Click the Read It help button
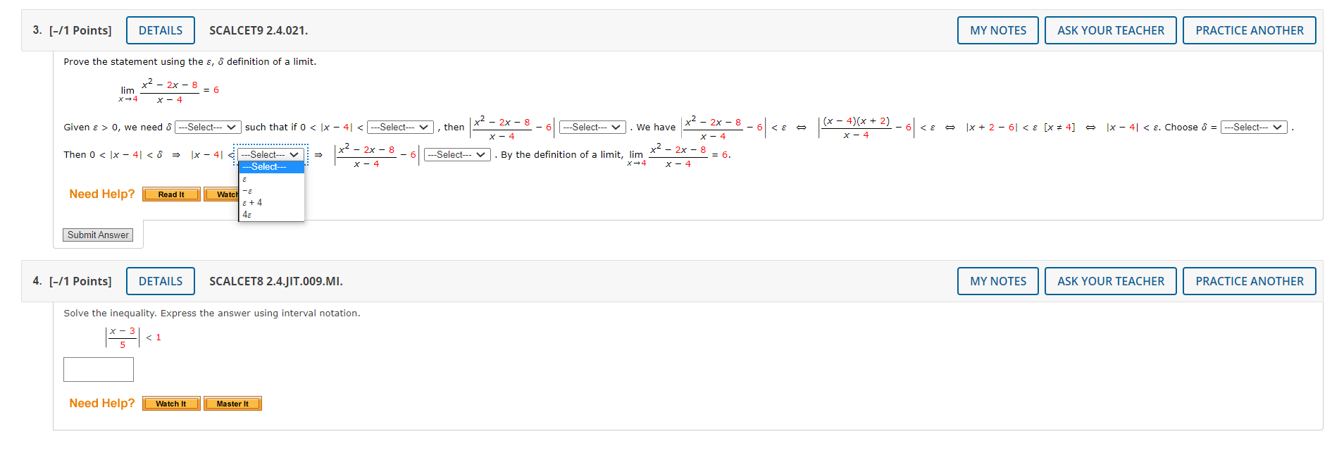Screen dimensions: 1332x453 pyautogui.click(x=170, y=194)
